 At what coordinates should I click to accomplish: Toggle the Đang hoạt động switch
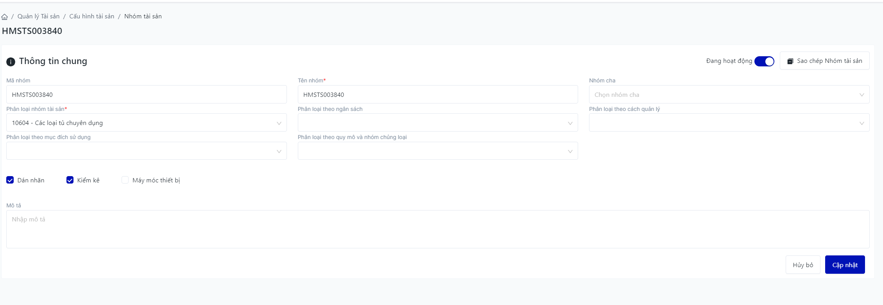[764, 61]
